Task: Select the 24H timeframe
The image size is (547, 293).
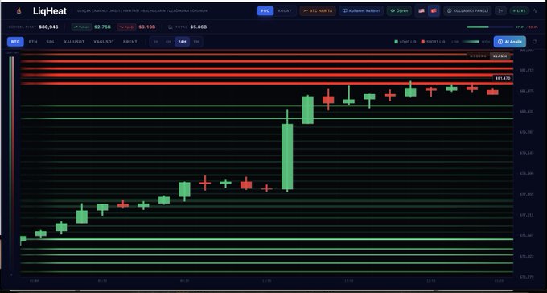Action: (182, 42)
